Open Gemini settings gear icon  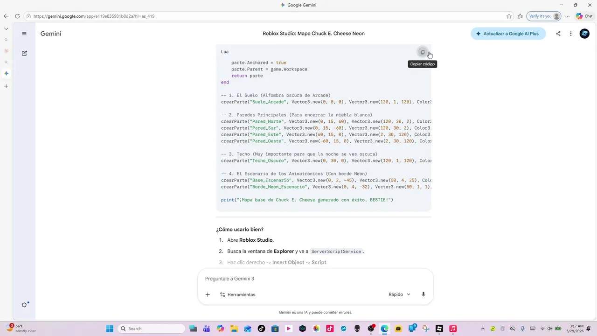click(25, 305)
